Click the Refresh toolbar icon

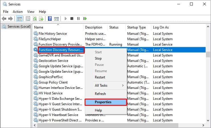coord(35,19)
